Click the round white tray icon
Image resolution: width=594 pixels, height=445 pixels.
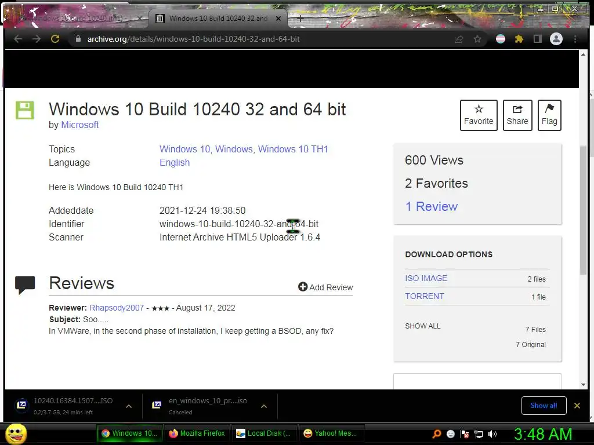coord(450,434)
